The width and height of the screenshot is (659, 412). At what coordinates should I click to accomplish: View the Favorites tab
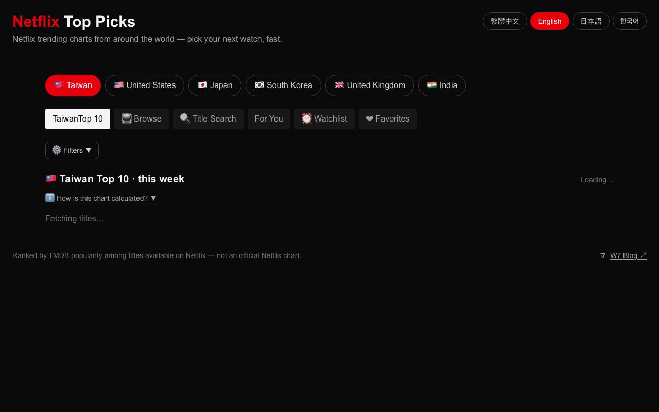[388, 119]
